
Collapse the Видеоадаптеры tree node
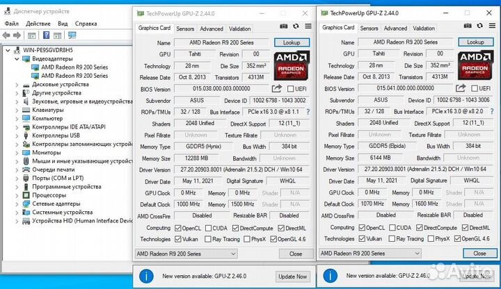tap(17, 58)
